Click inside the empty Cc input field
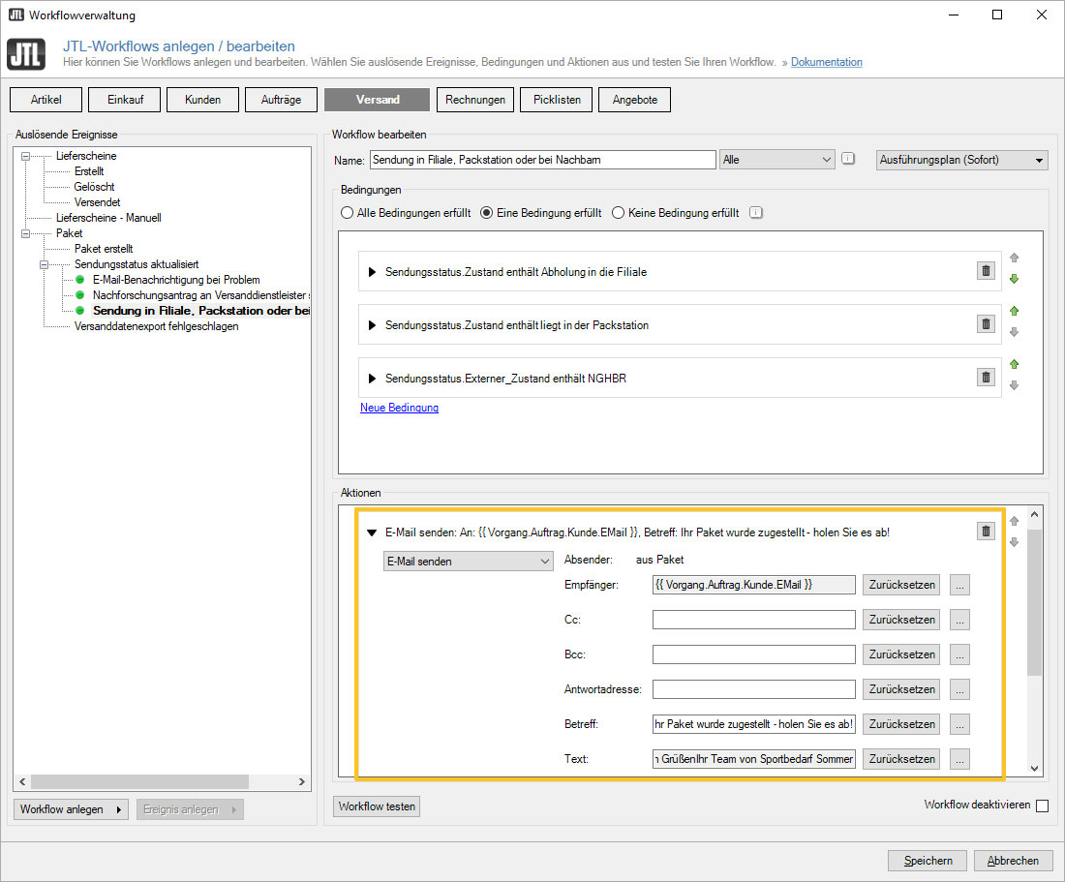The height and width of the screenshot is (882, 1065). (x=753, y=619)
